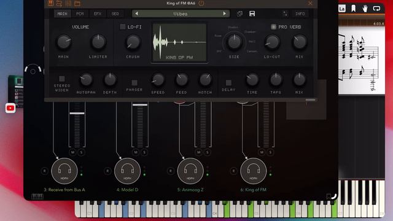The width and height of the screenshot is (393, 221).
Task: Click the MAIN volume knob
Action: click(x=64, y=42)
